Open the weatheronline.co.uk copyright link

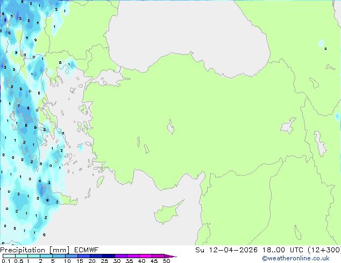click(x=296, y=258)
